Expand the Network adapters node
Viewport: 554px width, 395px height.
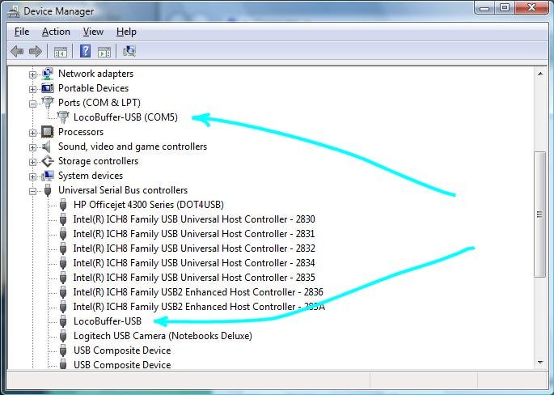[x=32, y=74]
